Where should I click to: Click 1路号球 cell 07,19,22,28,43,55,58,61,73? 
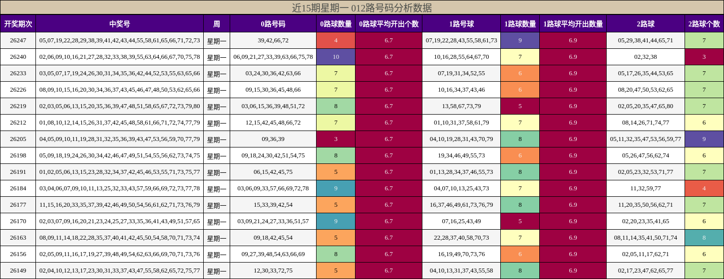click(x=461, y=40)
